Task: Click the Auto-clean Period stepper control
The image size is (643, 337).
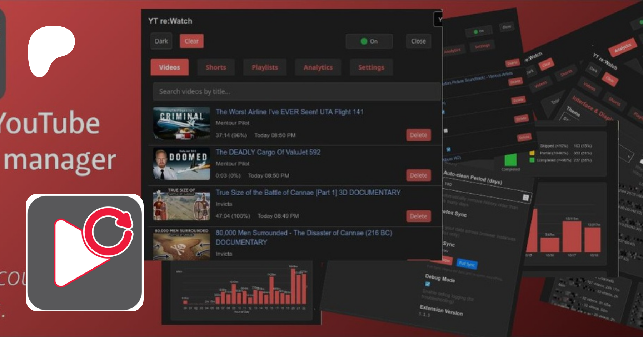Action: [525, 198]
